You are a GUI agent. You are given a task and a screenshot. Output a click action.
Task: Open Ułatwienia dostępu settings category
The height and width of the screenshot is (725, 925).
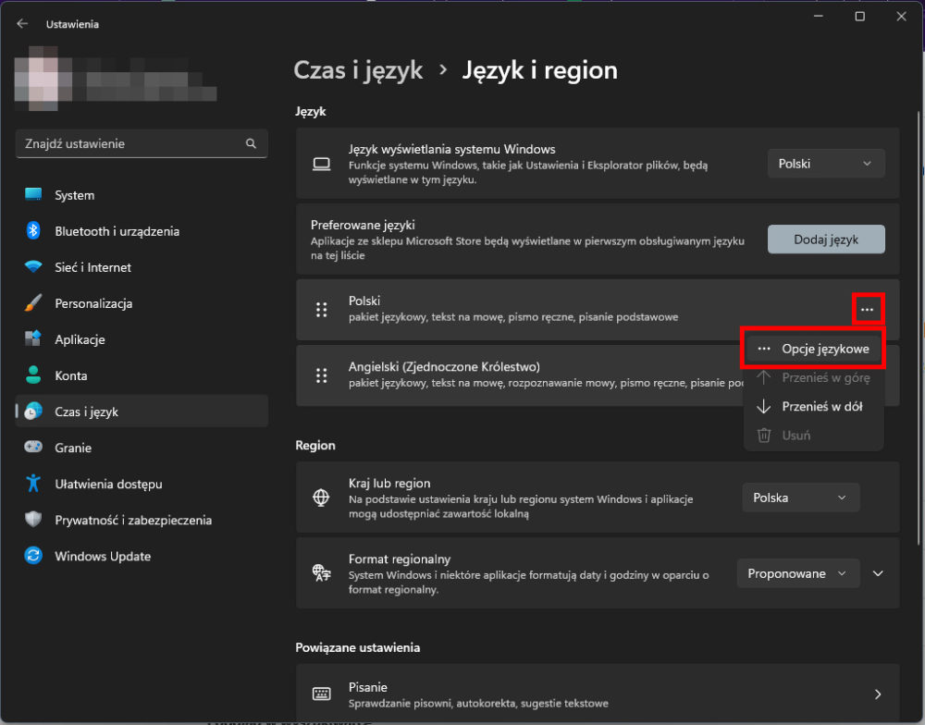tap(142, 483)
